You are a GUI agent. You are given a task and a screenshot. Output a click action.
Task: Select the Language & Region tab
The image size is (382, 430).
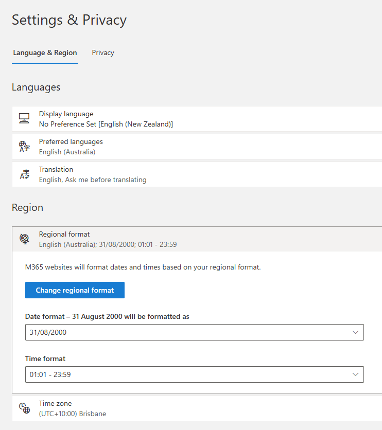[45, 52]
